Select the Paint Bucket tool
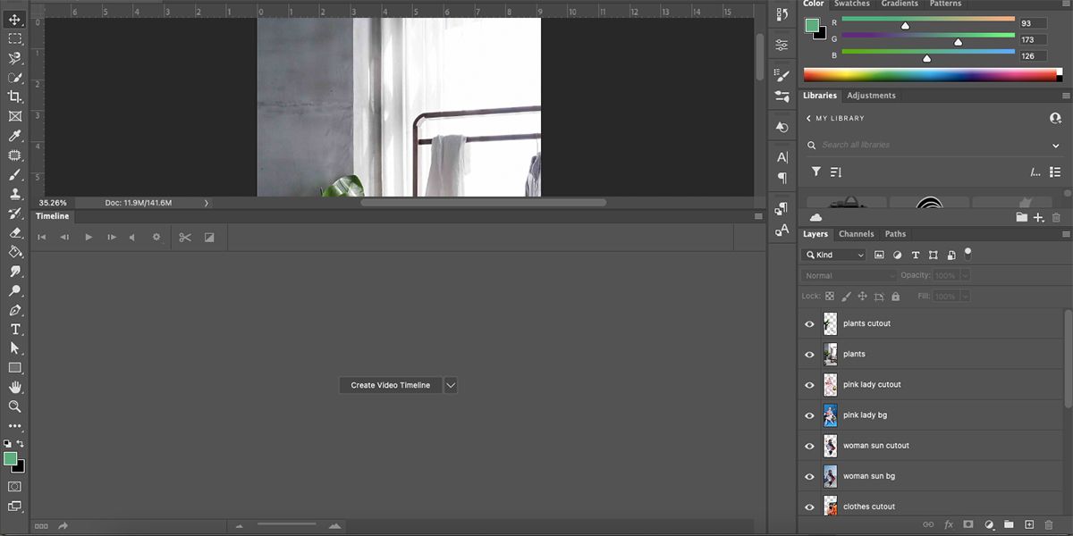 click(x=15, y=252)
